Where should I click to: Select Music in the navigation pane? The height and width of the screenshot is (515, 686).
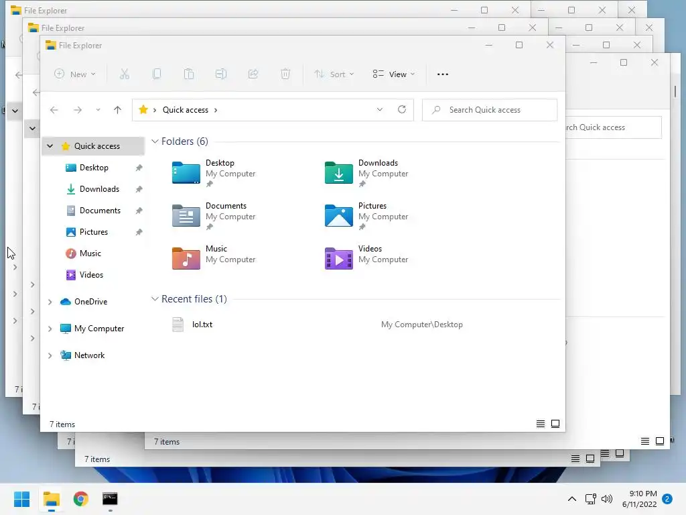[90, 253]
